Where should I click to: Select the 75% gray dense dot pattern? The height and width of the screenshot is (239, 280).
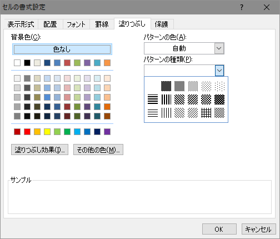click(x=166, y=86)
